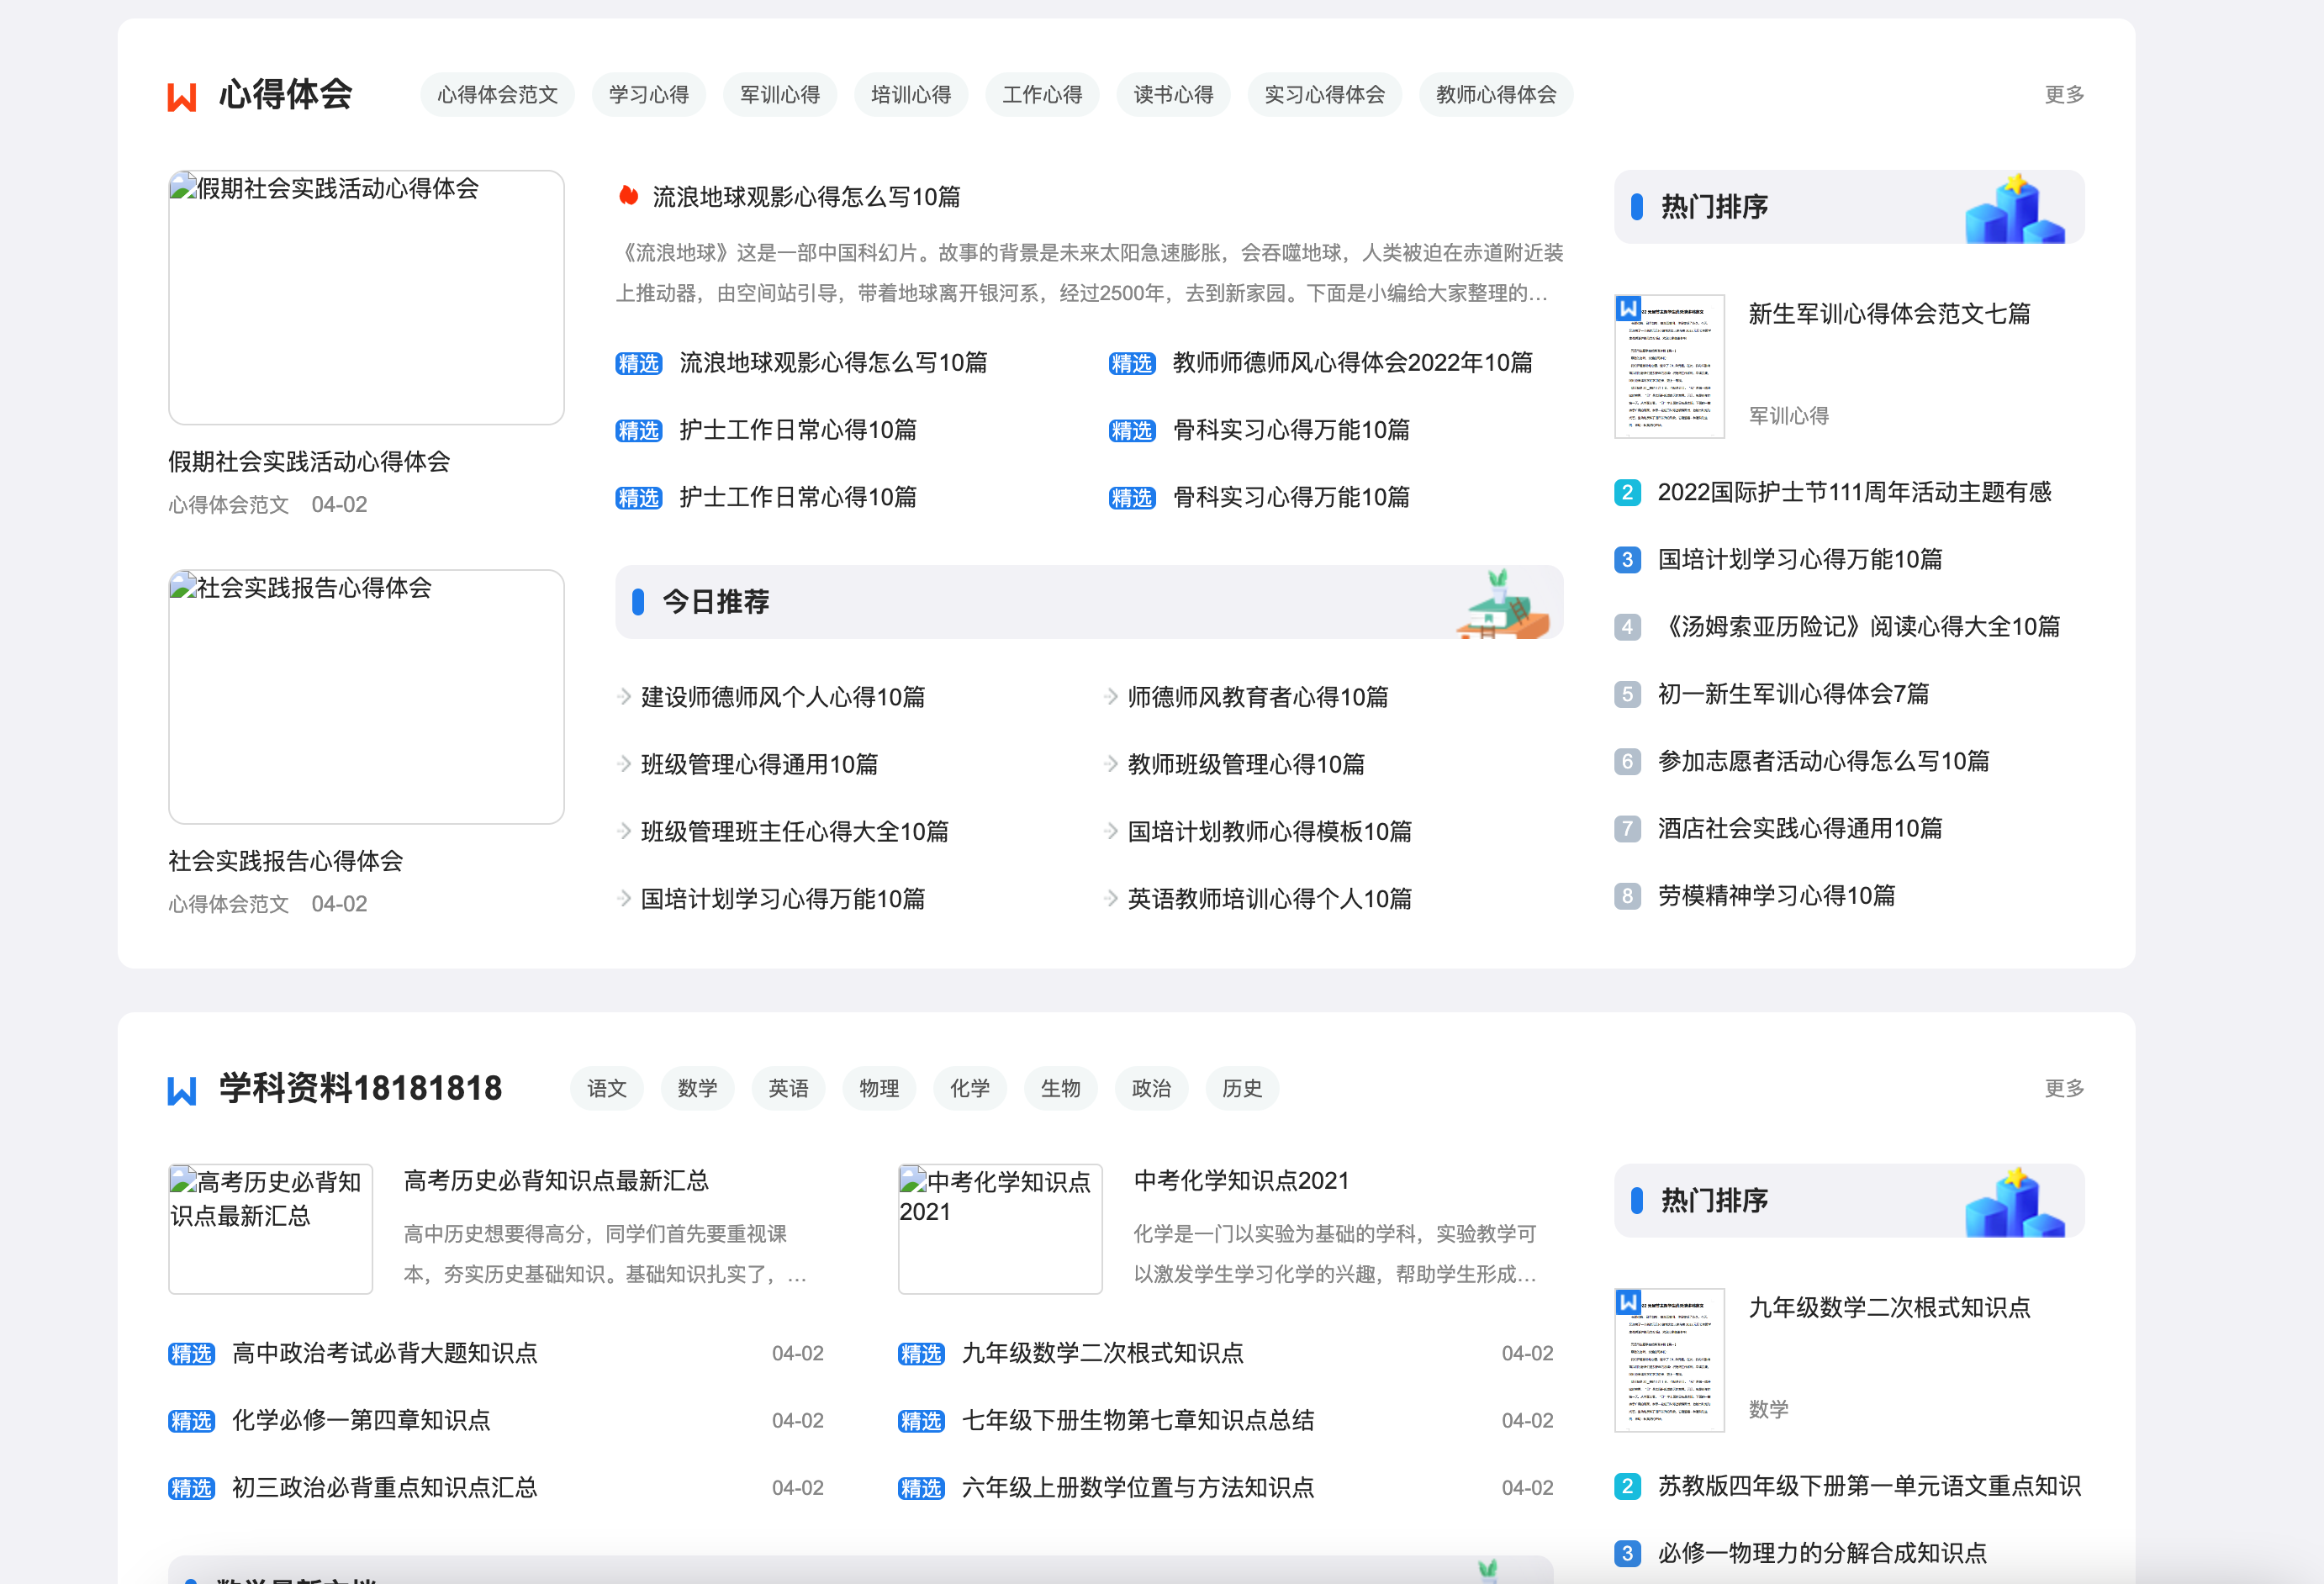Open the headline 流浪地球观影心得怎么写10篇 article
This screenshot has height=1584, width=2324.
806,197
